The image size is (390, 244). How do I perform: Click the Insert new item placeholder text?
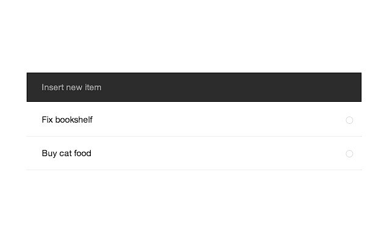pos(71,87)
